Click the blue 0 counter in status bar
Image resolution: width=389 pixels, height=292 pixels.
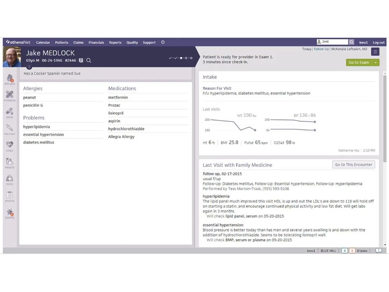[344, 251]
